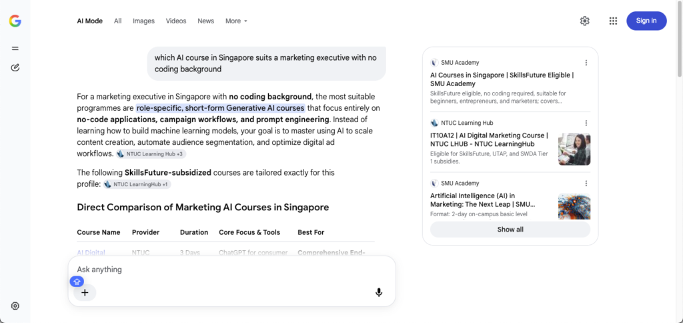Open Artificial Intelligence in Marketing Next Leap link

(x=483, y=200)
